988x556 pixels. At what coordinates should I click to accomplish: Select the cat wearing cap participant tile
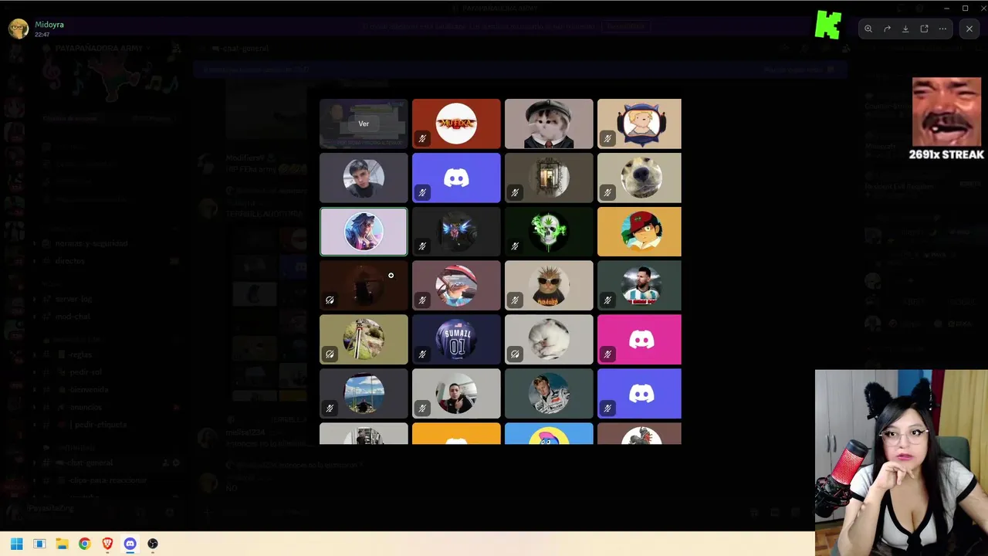[x=549, y=124]
